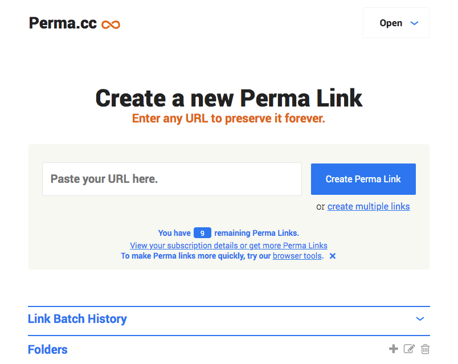Click the Link Batch History heading
Image resolution: width=458 pixels, height=364 pixels.
pyautogui.click(x=77, y=319)
